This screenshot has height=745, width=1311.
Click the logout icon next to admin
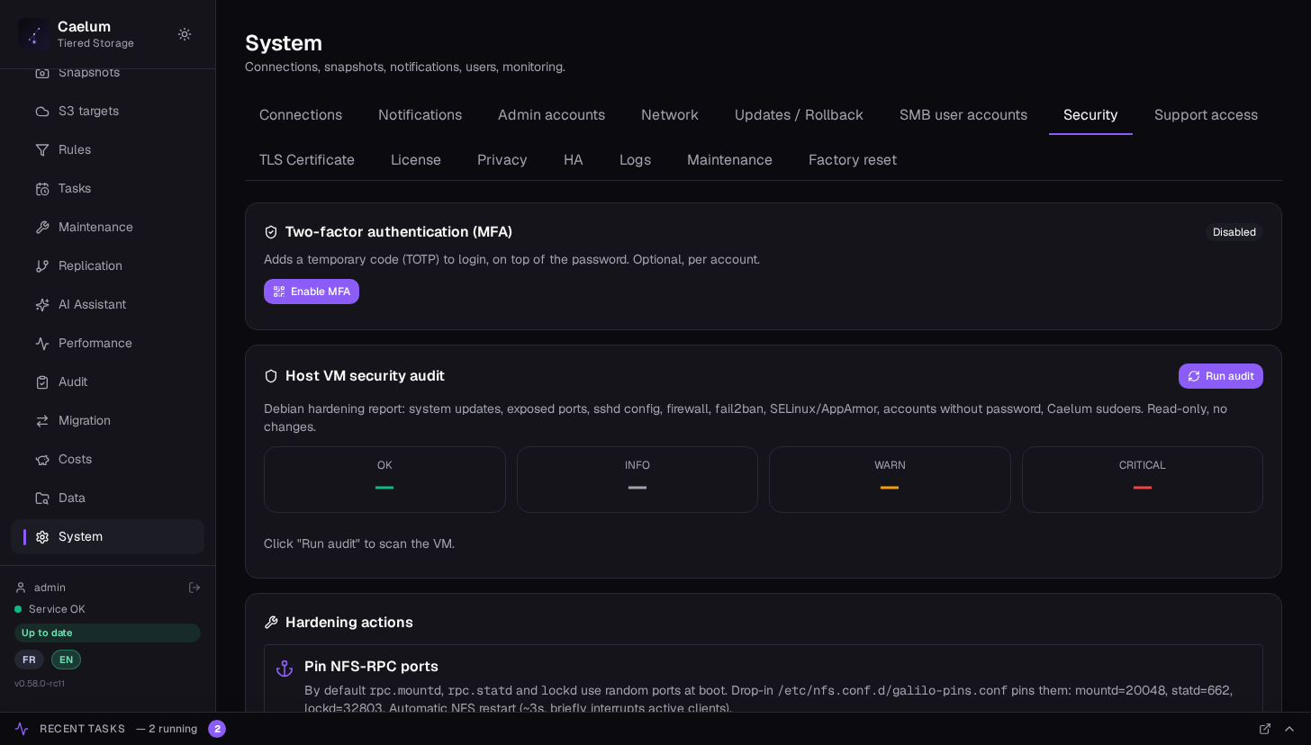(194, 588)
